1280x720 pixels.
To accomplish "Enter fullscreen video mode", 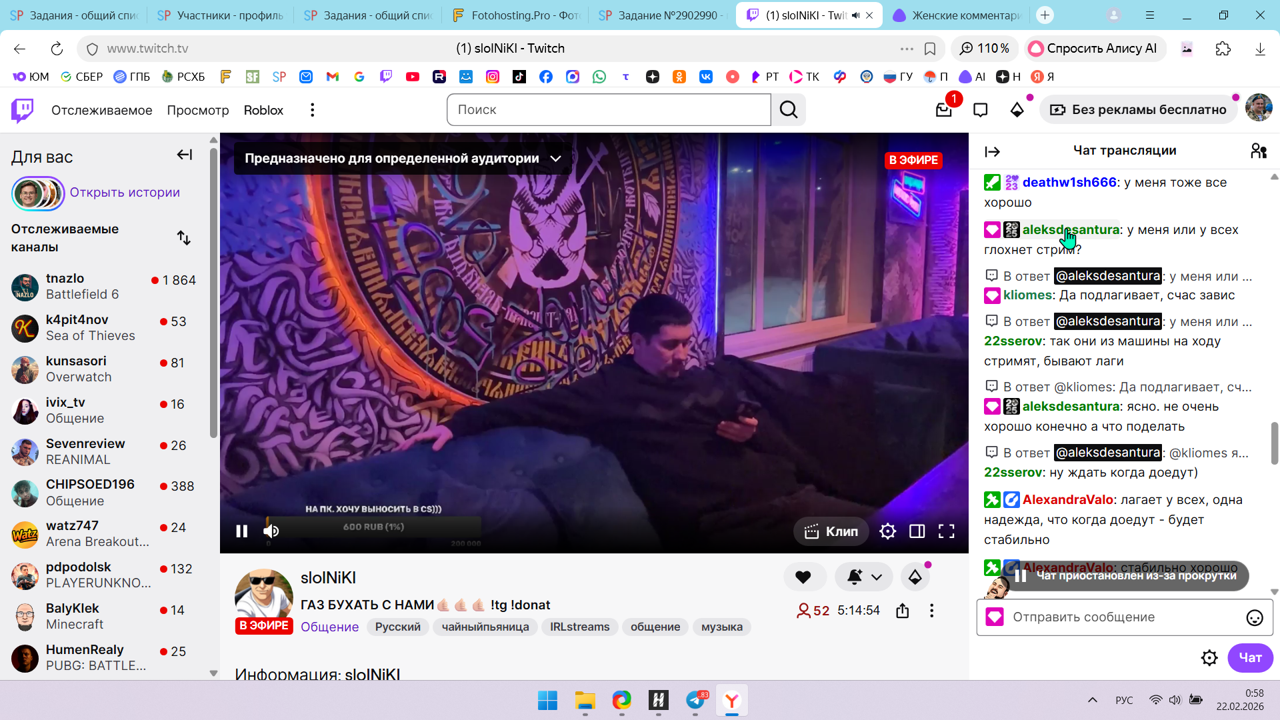I will pos(946,531).
